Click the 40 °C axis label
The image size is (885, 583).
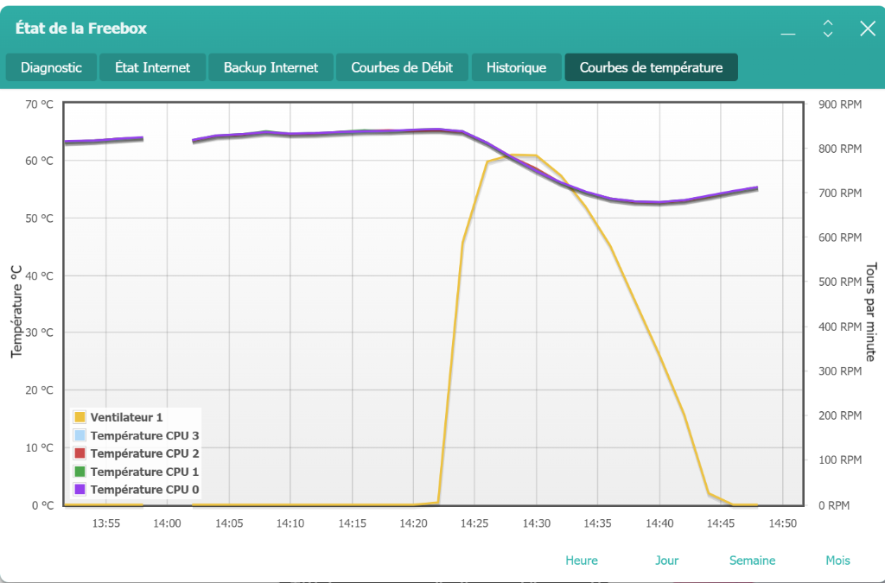tap(40, 276)
